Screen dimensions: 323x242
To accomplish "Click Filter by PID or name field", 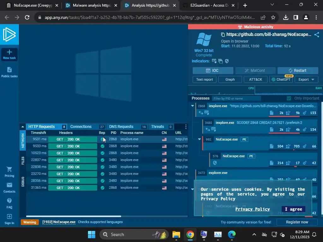I will [236, 98].
